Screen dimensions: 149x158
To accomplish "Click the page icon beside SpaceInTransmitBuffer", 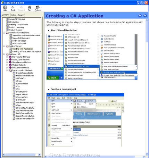I will coord(14,119).
